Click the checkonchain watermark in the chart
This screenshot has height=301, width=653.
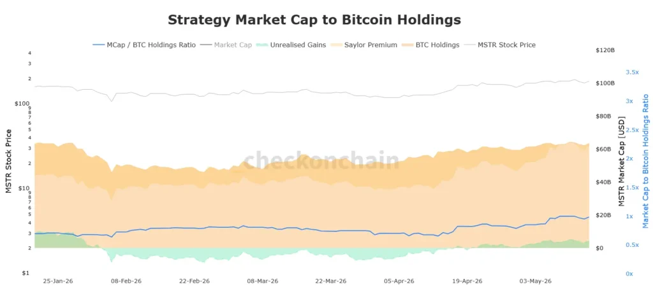click(321, 160)
